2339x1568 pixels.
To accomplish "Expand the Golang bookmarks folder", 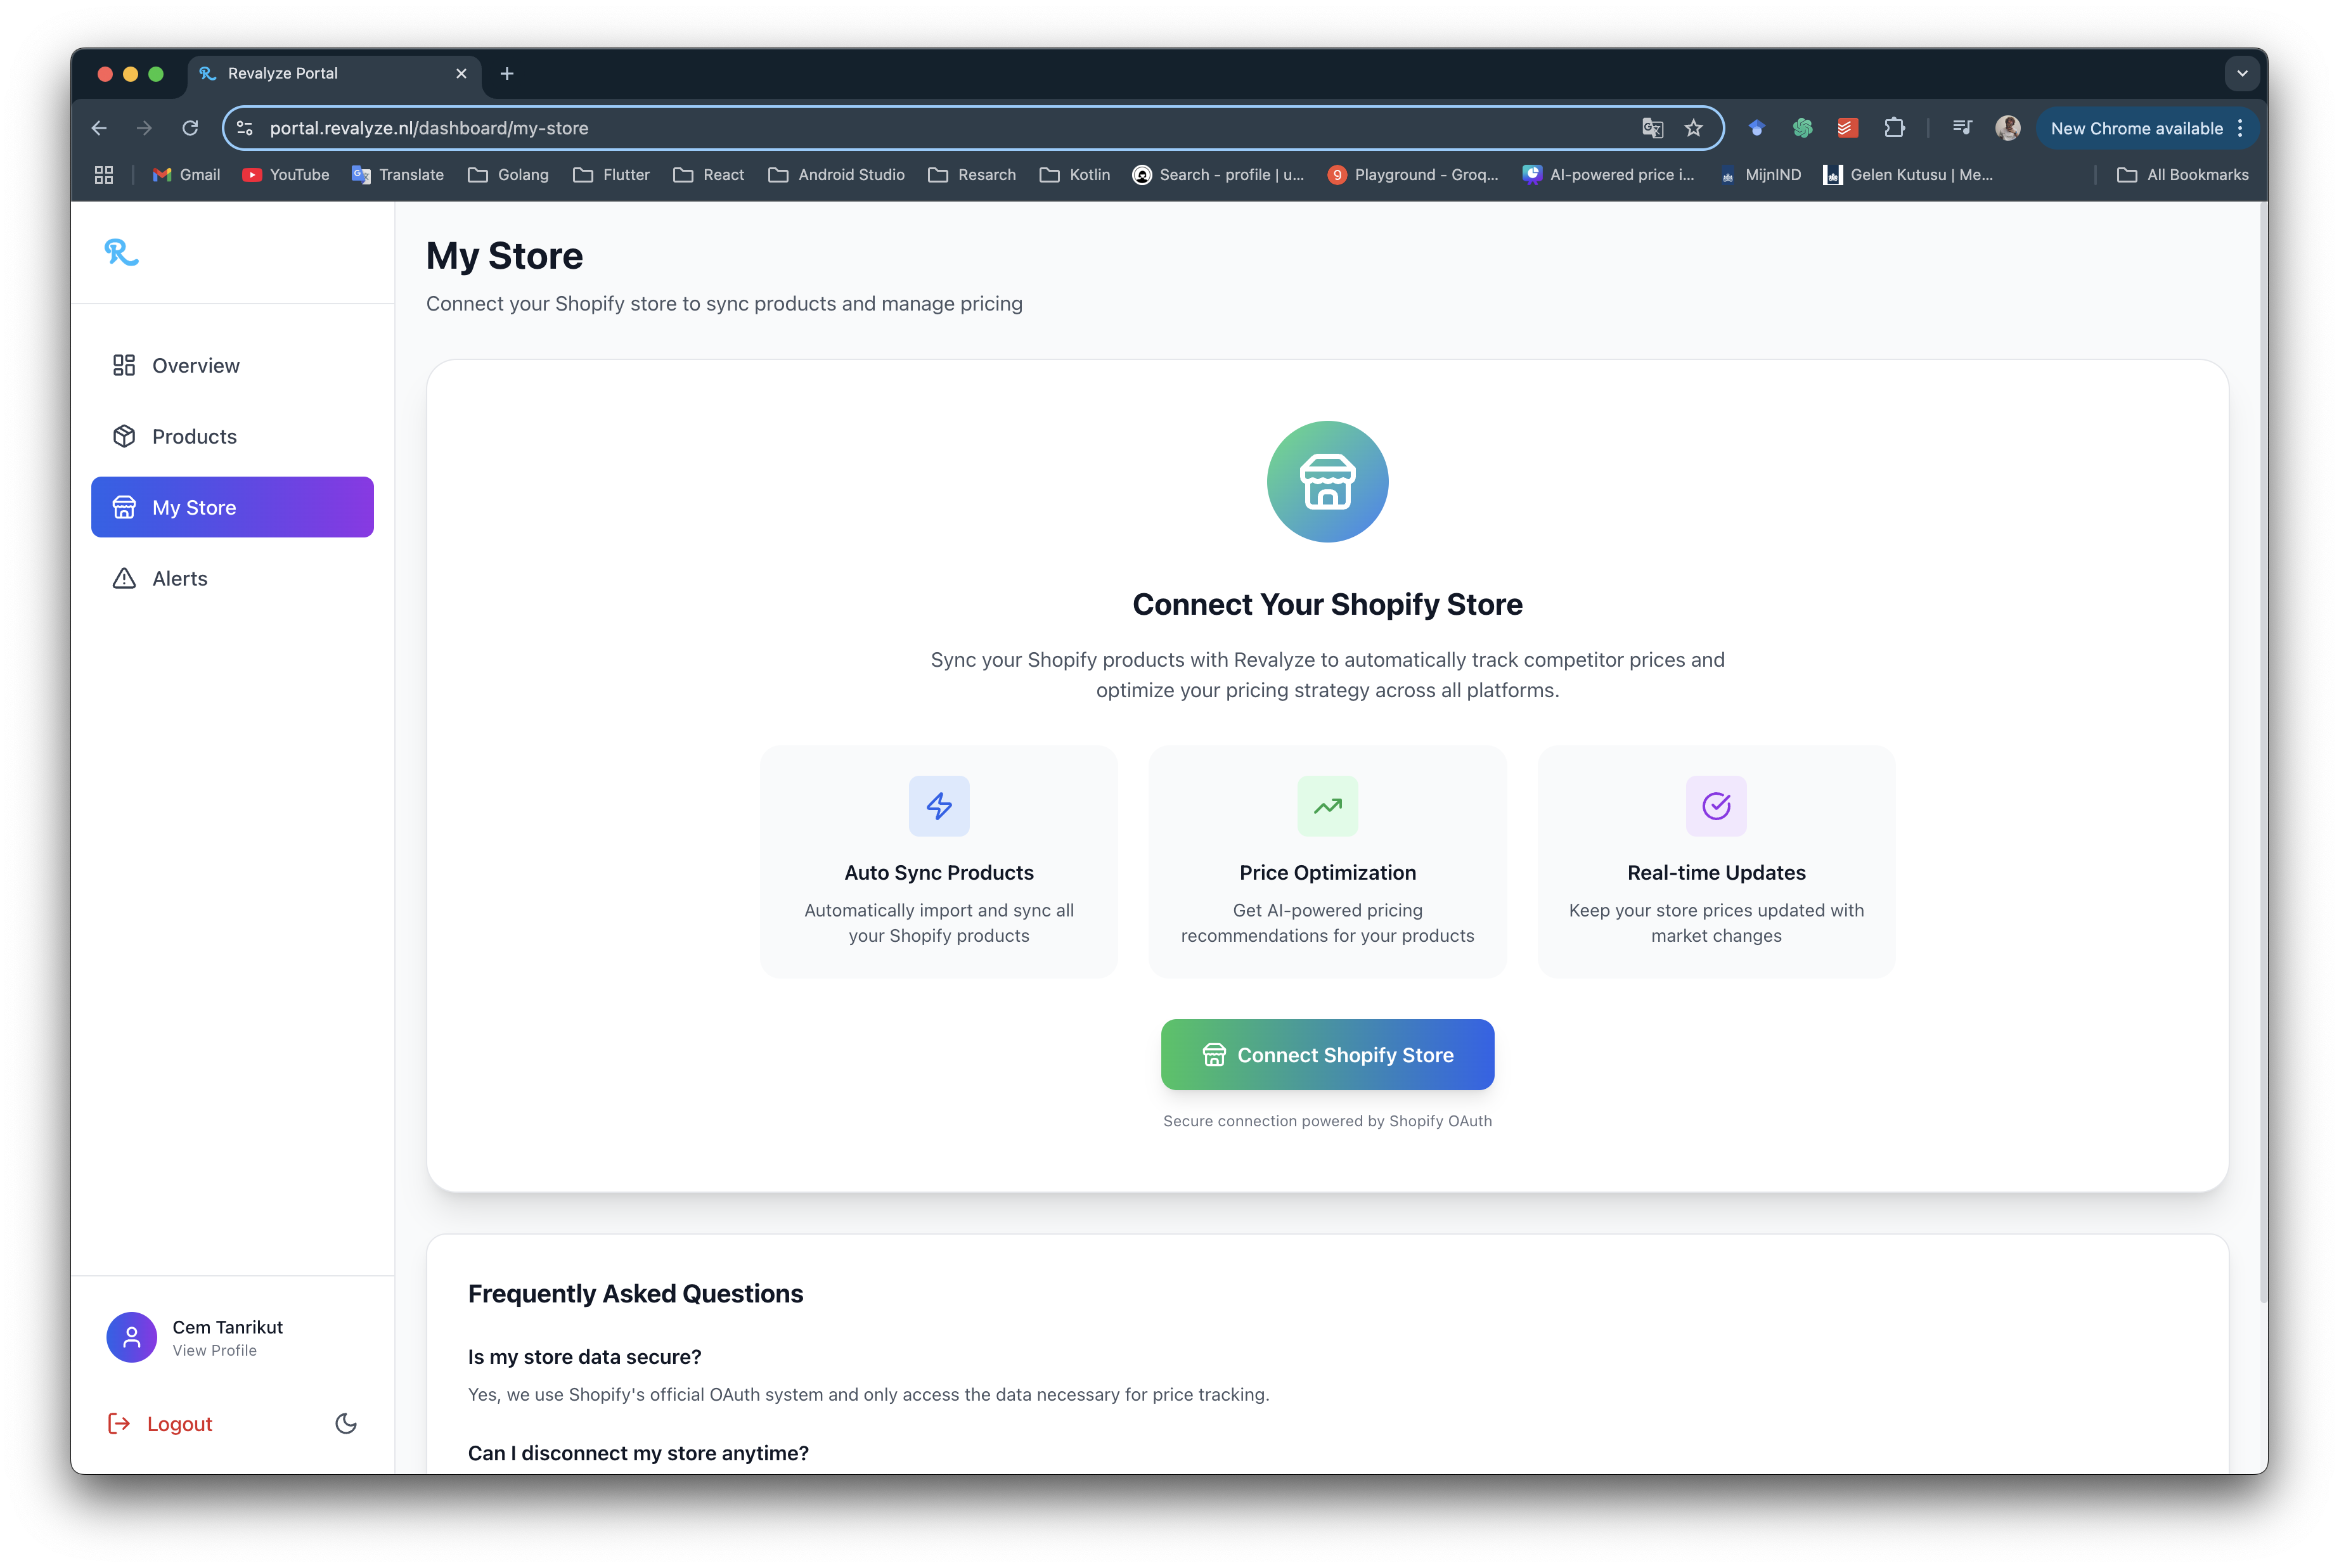I will [x=508, y=175].
